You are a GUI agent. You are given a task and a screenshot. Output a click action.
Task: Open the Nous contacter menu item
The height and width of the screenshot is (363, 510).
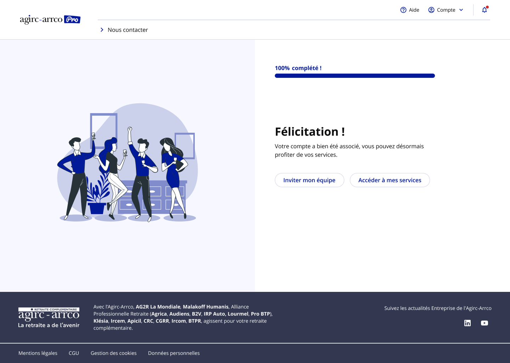click(127, 30)
